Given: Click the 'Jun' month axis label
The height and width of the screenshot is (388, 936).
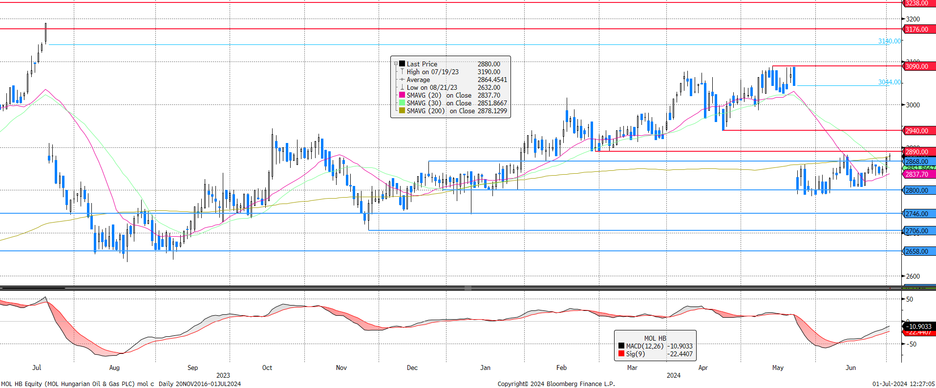Looking at the screenshot, I should point(851,368).
